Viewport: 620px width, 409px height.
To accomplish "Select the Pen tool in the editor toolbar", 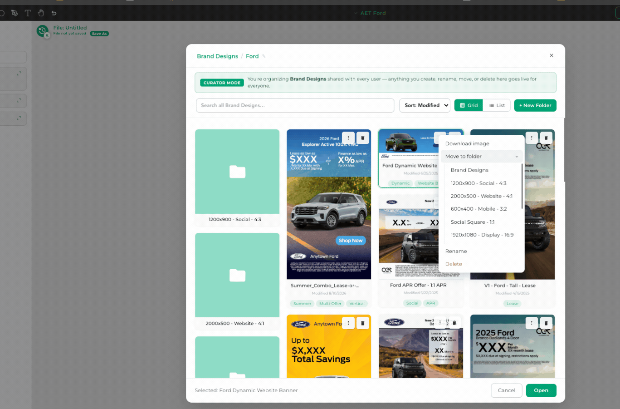I will pos(15,13).
